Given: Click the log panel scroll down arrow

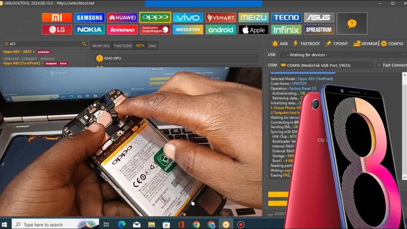Looking at the screenshot, I should [404, 177].
